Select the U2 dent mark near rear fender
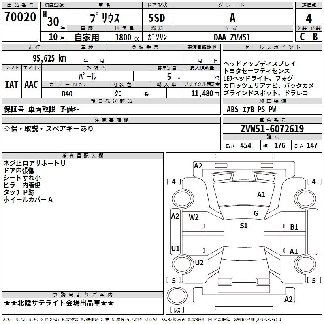Viewport: 324px width, 324px height. tap(199, 262)
